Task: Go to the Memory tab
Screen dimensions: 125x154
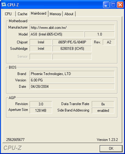Action: click(x=55, y=14)
